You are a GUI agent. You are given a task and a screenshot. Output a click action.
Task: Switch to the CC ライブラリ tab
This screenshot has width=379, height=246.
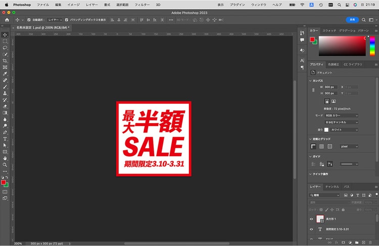[x=353, y=65]
